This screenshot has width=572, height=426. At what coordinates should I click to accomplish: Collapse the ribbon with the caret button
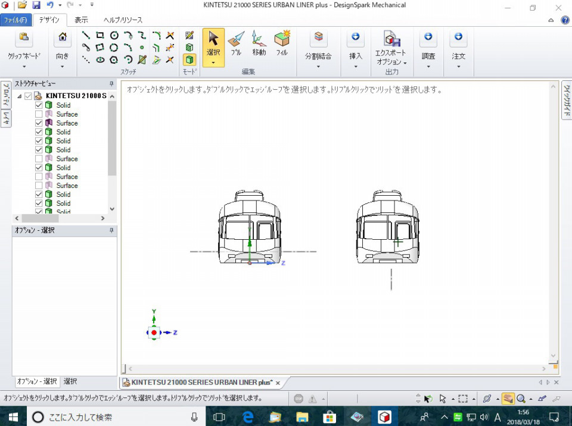click(x=551, y=20)
